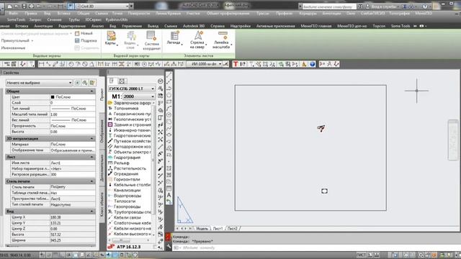Select the Line tool in draw toolbar
Screen dimensions: 461x259
169,75
